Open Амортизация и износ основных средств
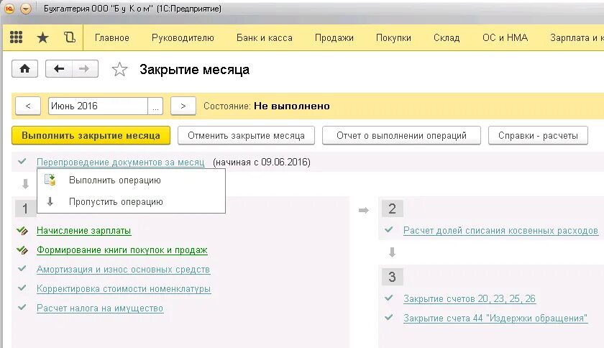The height and width of the screenshot is (348, 604). [123, 269]
